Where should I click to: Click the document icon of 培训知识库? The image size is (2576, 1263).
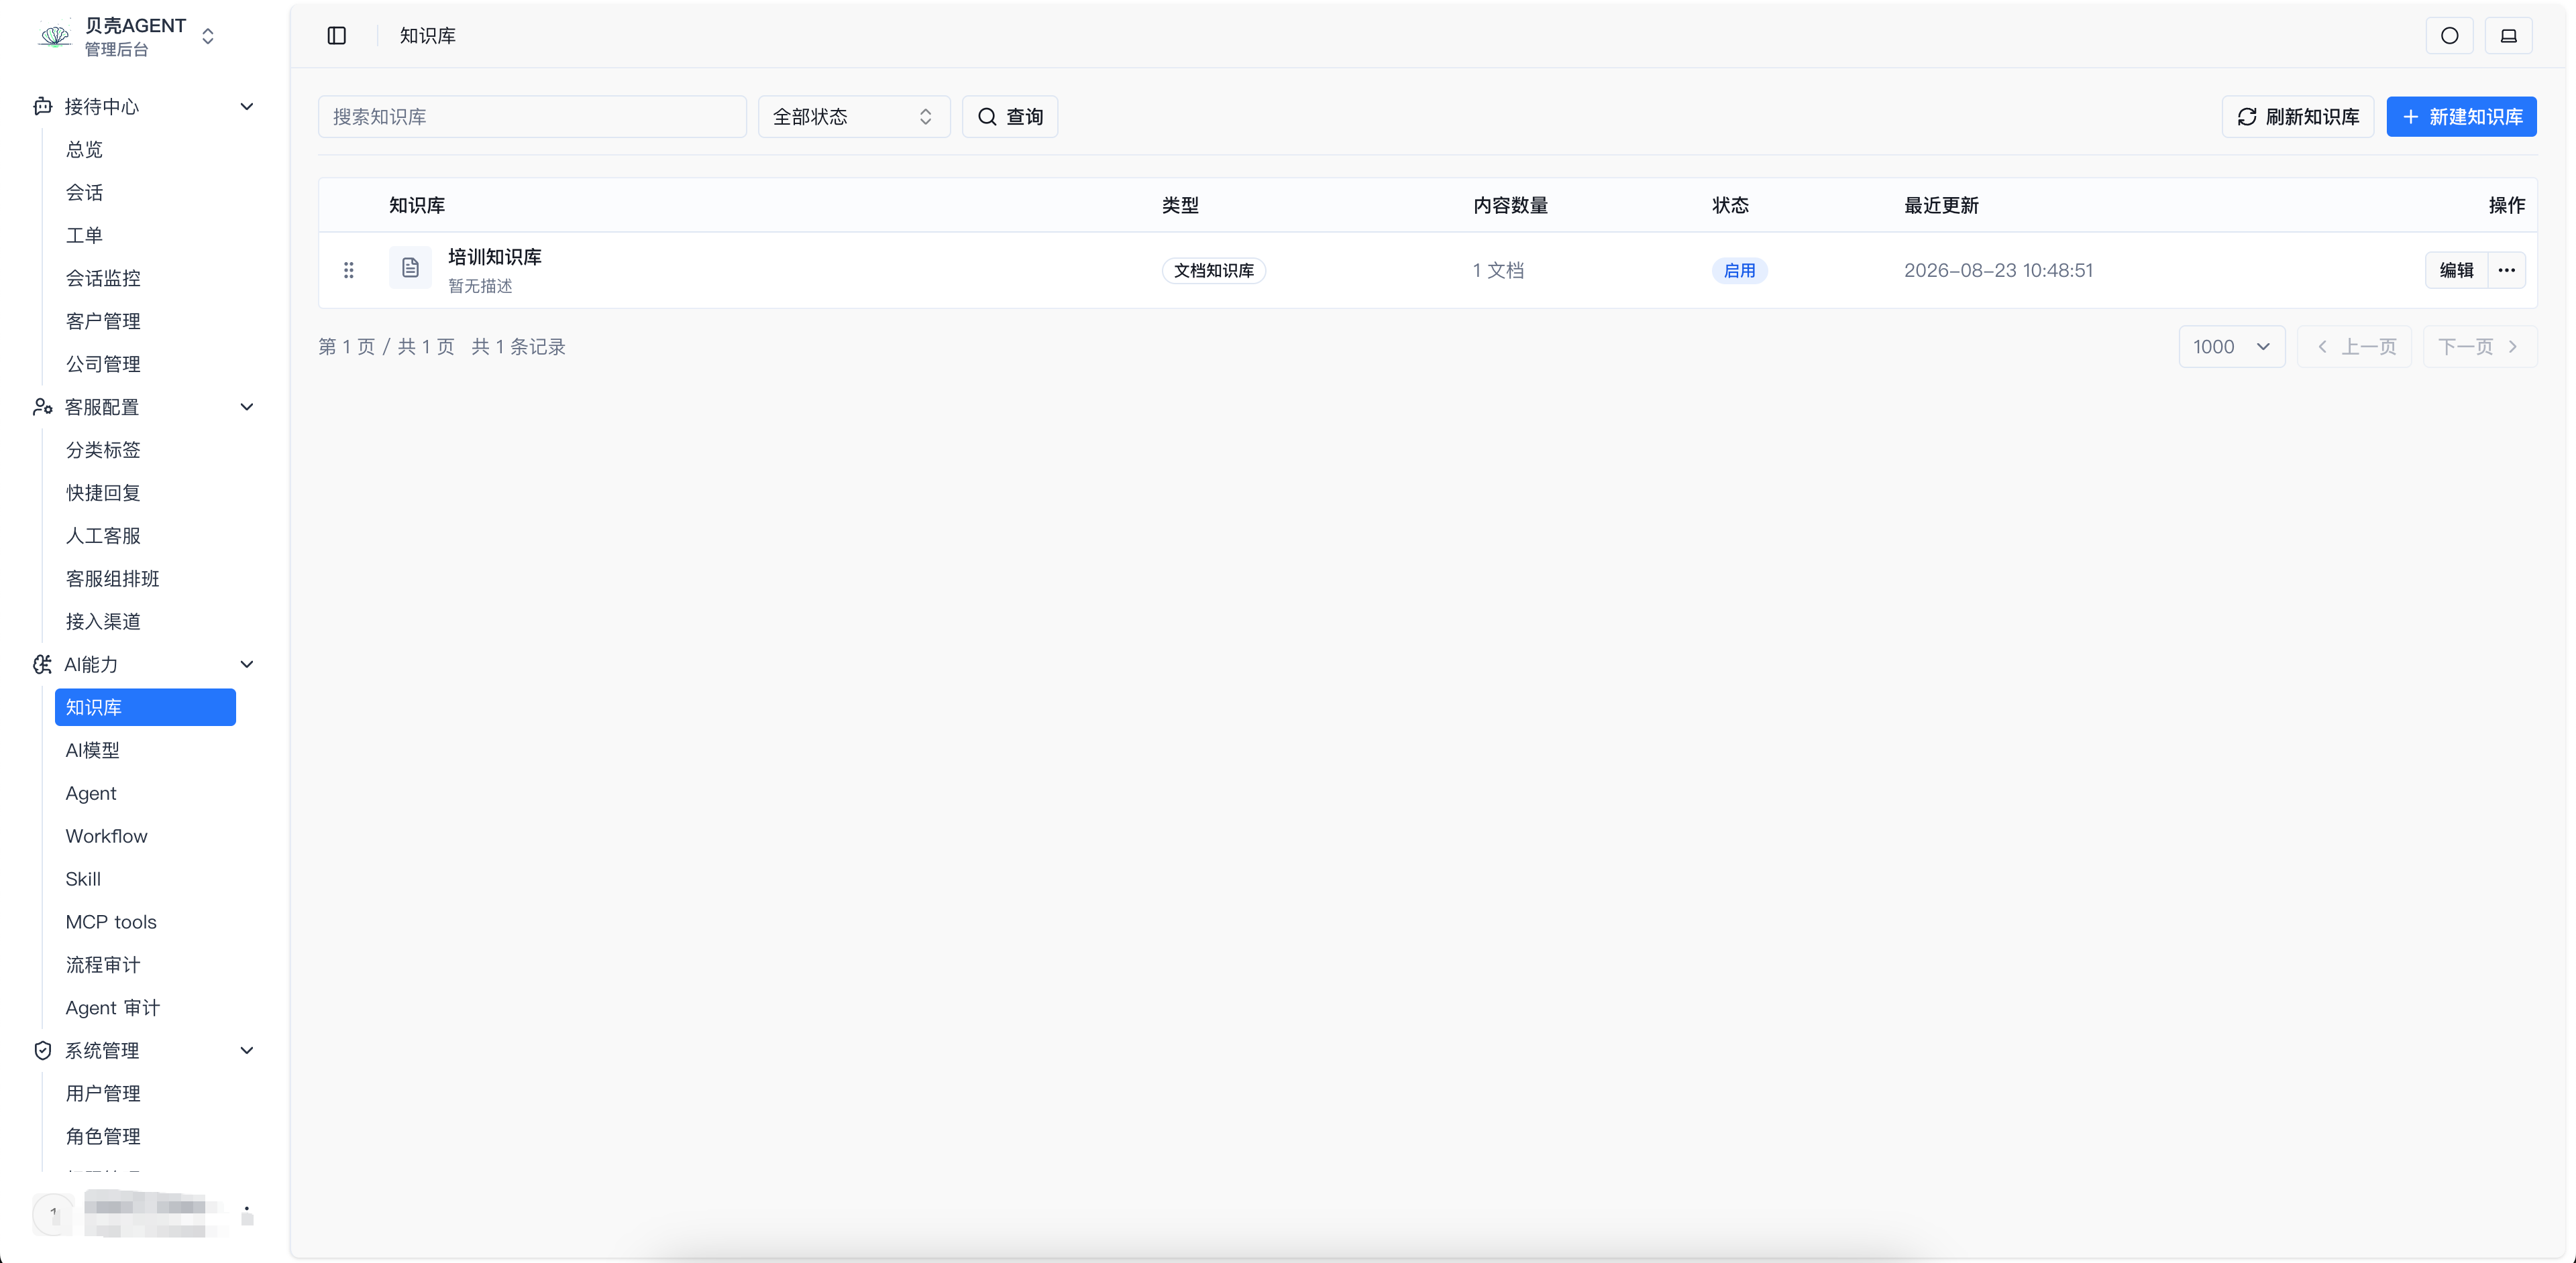point(410,267)
